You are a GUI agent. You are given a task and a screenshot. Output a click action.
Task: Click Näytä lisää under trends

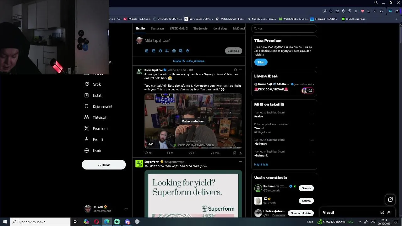[261, 164]
